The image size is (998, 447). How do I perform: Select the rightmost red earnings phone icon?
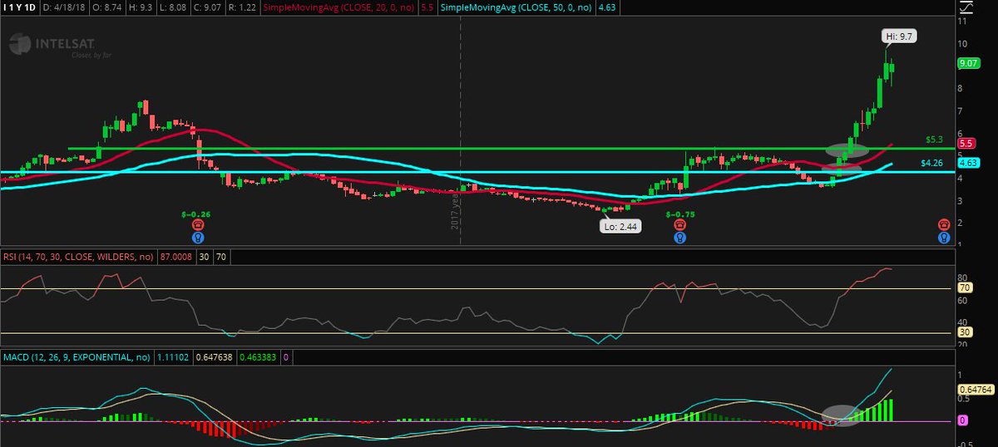[x=944, y=224]
